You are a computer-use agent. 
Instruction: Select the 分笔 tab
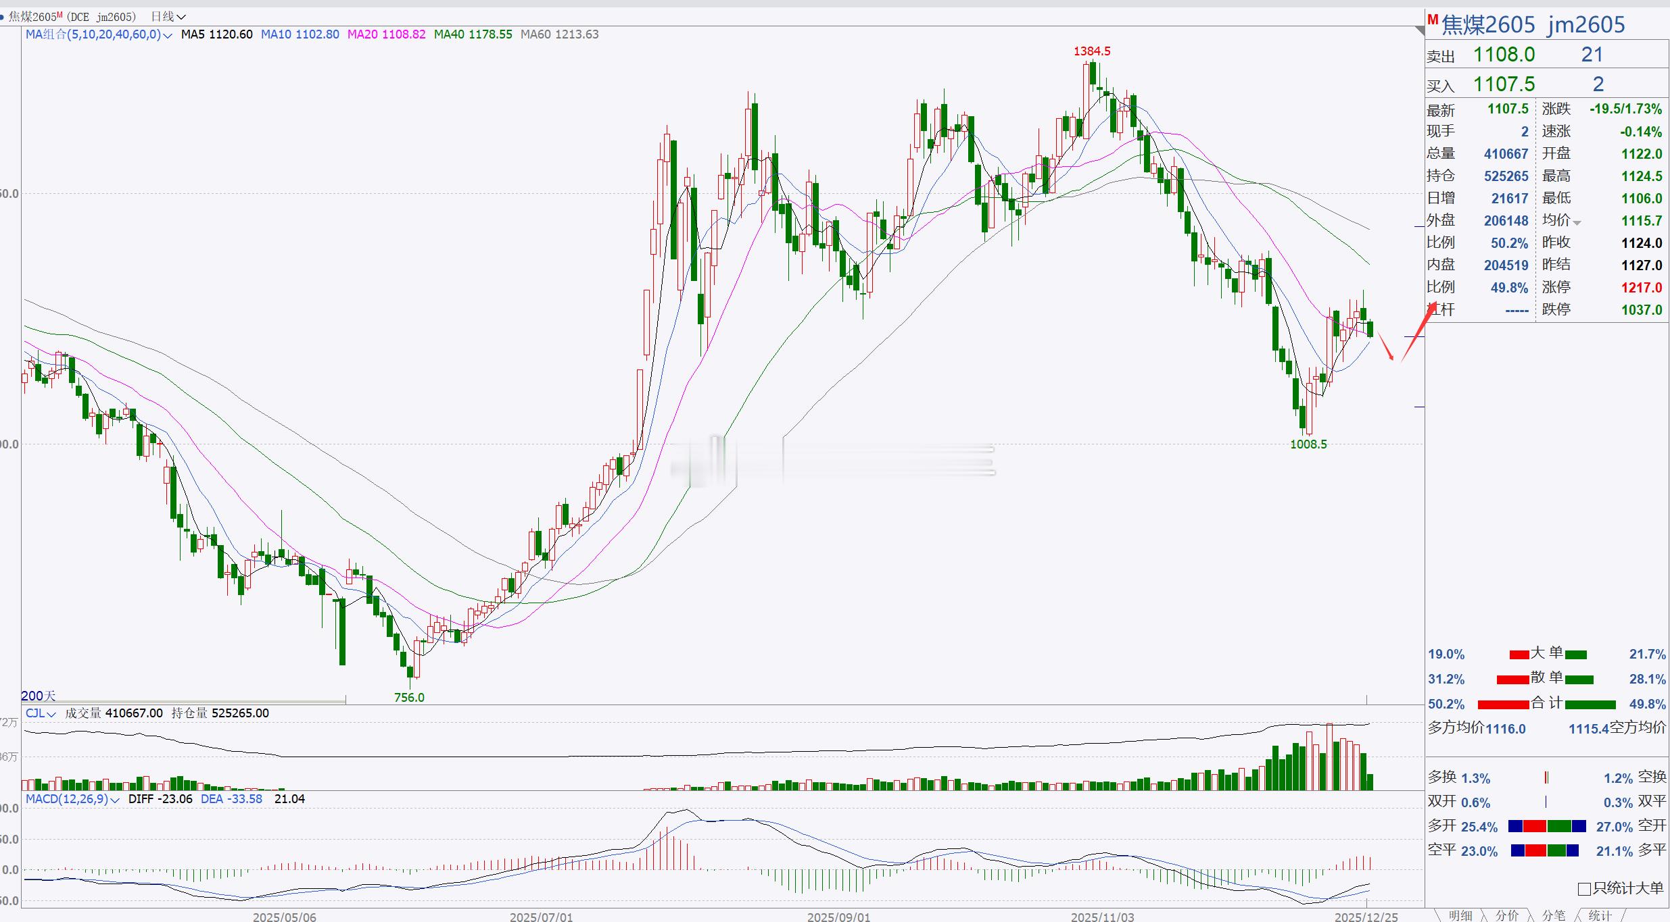point(1554,915)
